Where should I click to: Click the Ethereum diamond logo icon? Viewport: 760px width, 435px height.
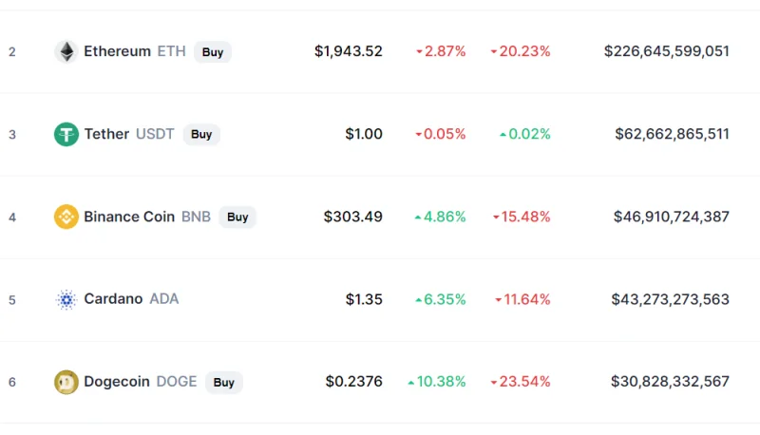click(x=66, y=51)
